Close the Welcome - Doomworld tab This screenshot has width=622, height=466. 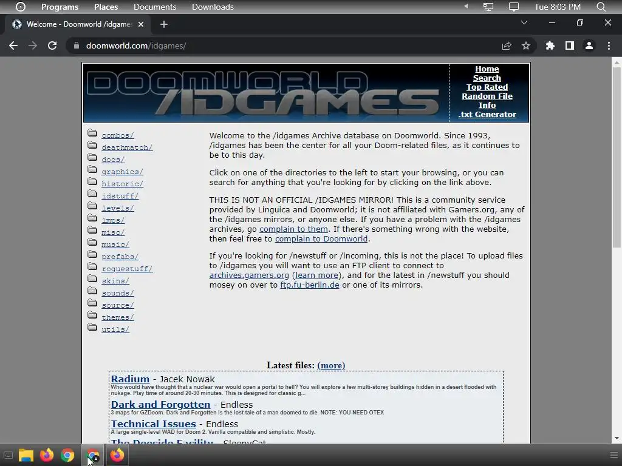click(141, 24)
